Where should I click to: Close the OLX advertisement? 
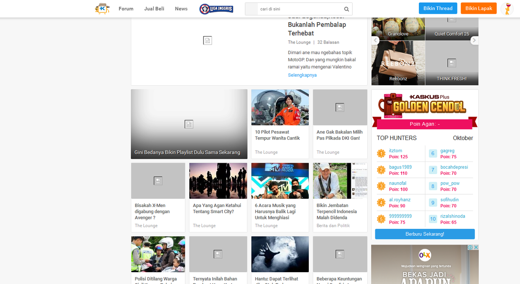coord(476,247)
